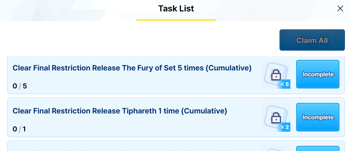Open locked reward icon for Fury of Set task

276,74
